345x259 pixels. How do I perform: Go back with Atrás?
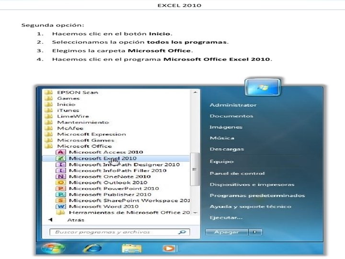[x=76, y=220]
